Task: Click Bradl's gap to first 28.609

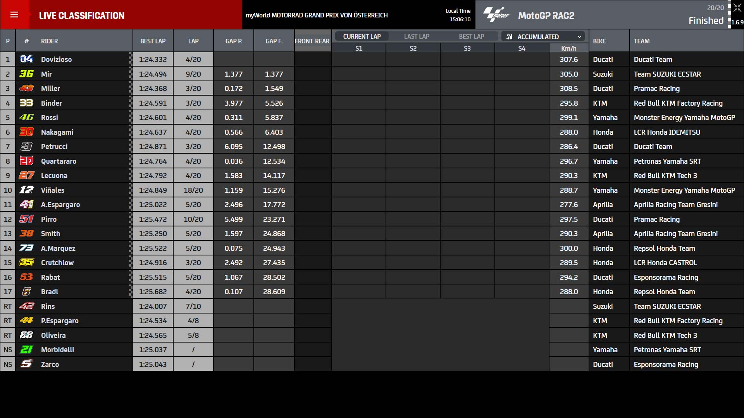Action: 274,291
